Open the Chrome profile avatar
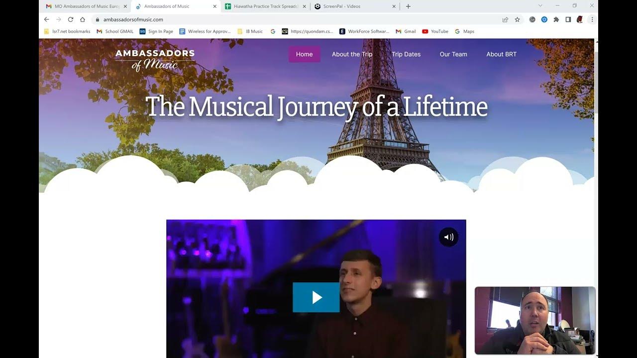 pos(580,19)
